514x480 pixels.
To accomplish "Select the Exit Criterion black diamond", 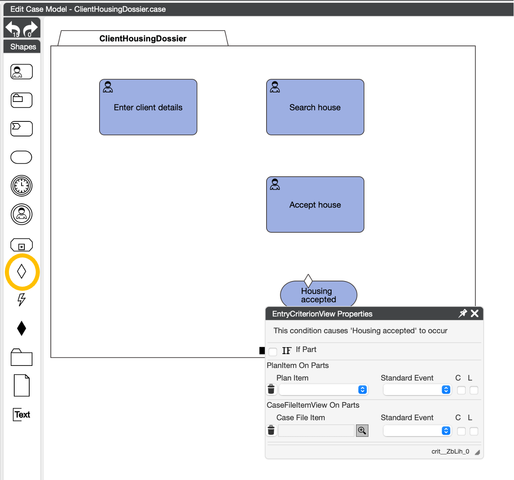I will pyautogui.click(x=22, y=328).
